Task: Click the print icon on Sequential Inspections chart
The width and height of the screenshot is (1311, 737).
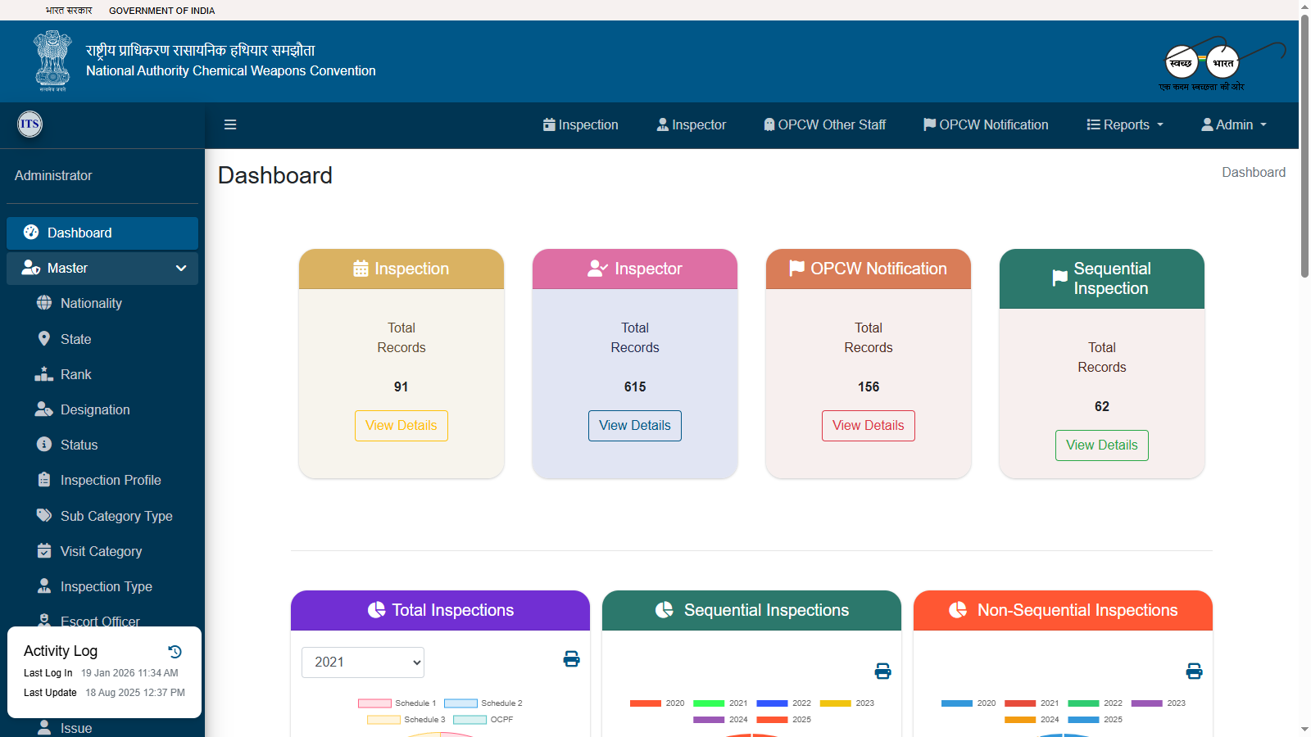Action: point(882,671)
